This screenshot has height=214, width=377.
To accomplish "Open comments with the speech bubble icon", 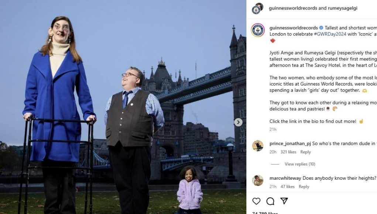I will pyautogui.click(x=270, y=201).
